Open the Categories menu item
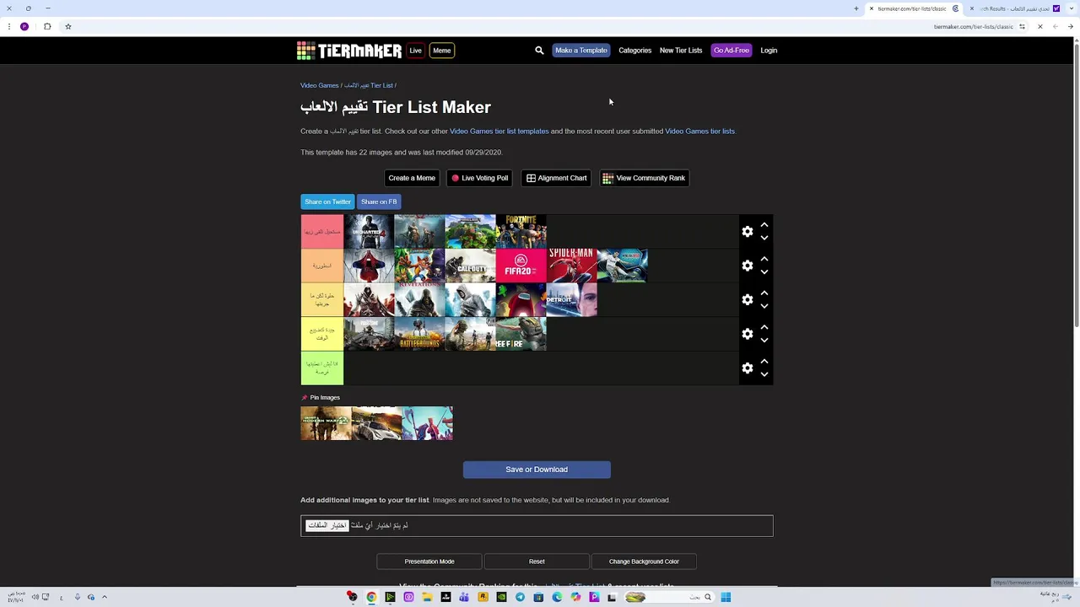1080x607 pixels. [x=634, y=51]
